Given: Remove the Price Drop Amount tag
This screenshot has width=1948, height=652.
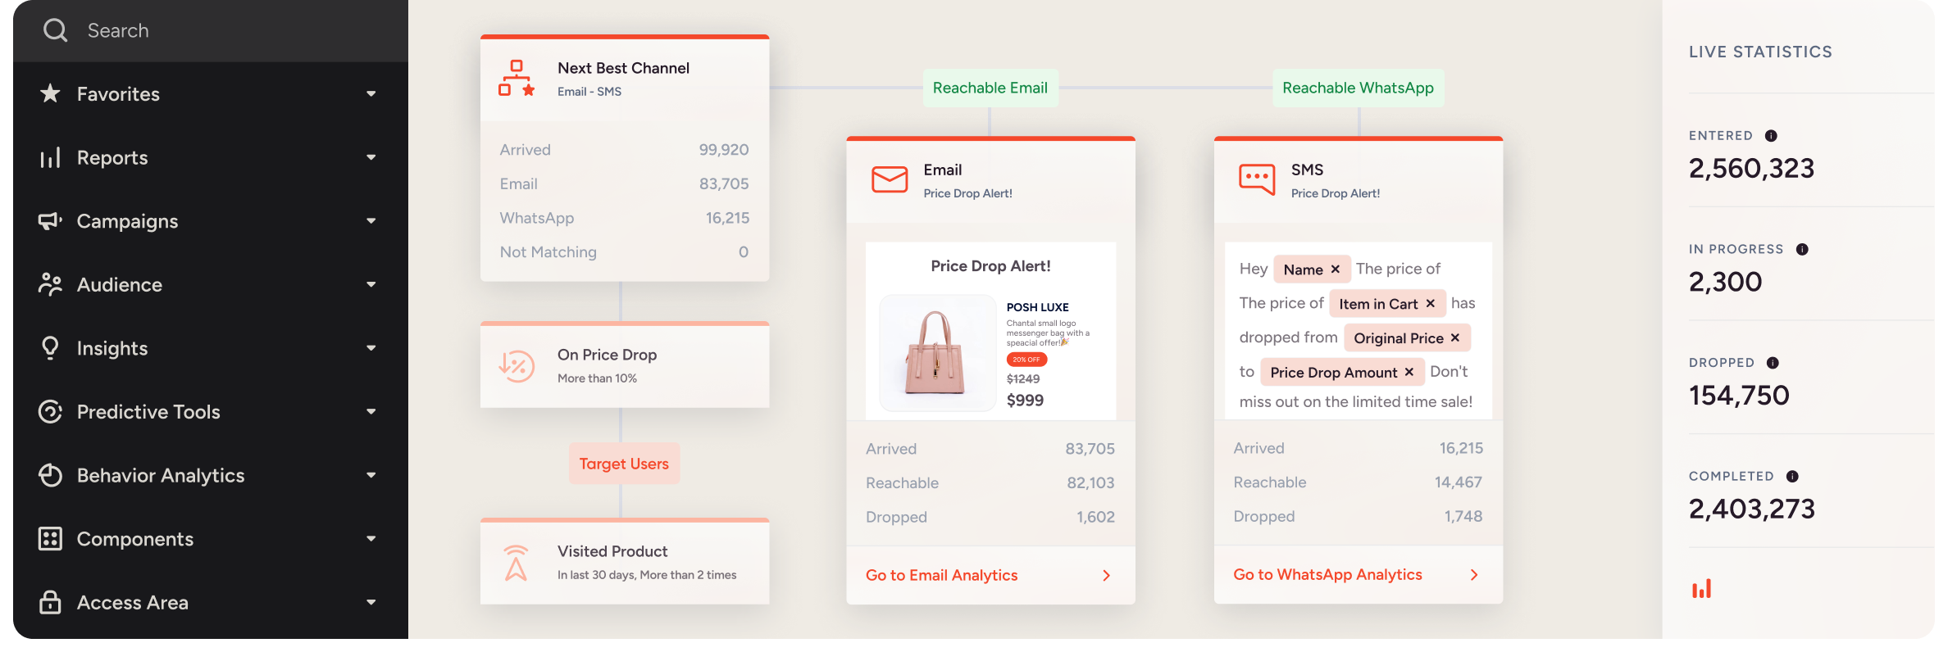Looking at the screenshot, I should (1409, 373).
